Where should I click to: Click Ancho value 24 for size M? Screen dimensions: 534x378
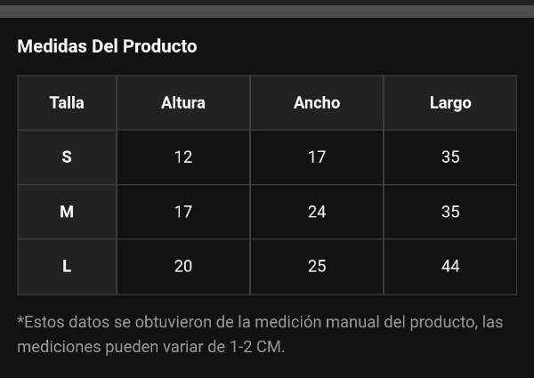pos(317,212)
